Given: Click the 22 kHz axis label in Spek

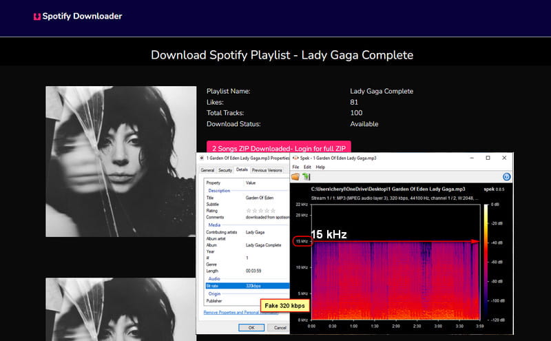Looking at the screenshot, I should [x=302, y=204].
